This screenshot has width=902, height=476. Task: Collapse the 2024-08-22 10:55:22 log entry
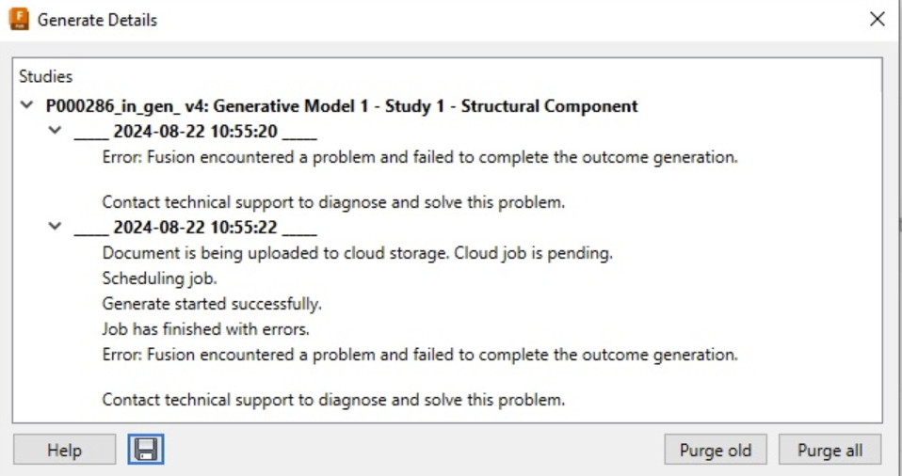point(54,228)
